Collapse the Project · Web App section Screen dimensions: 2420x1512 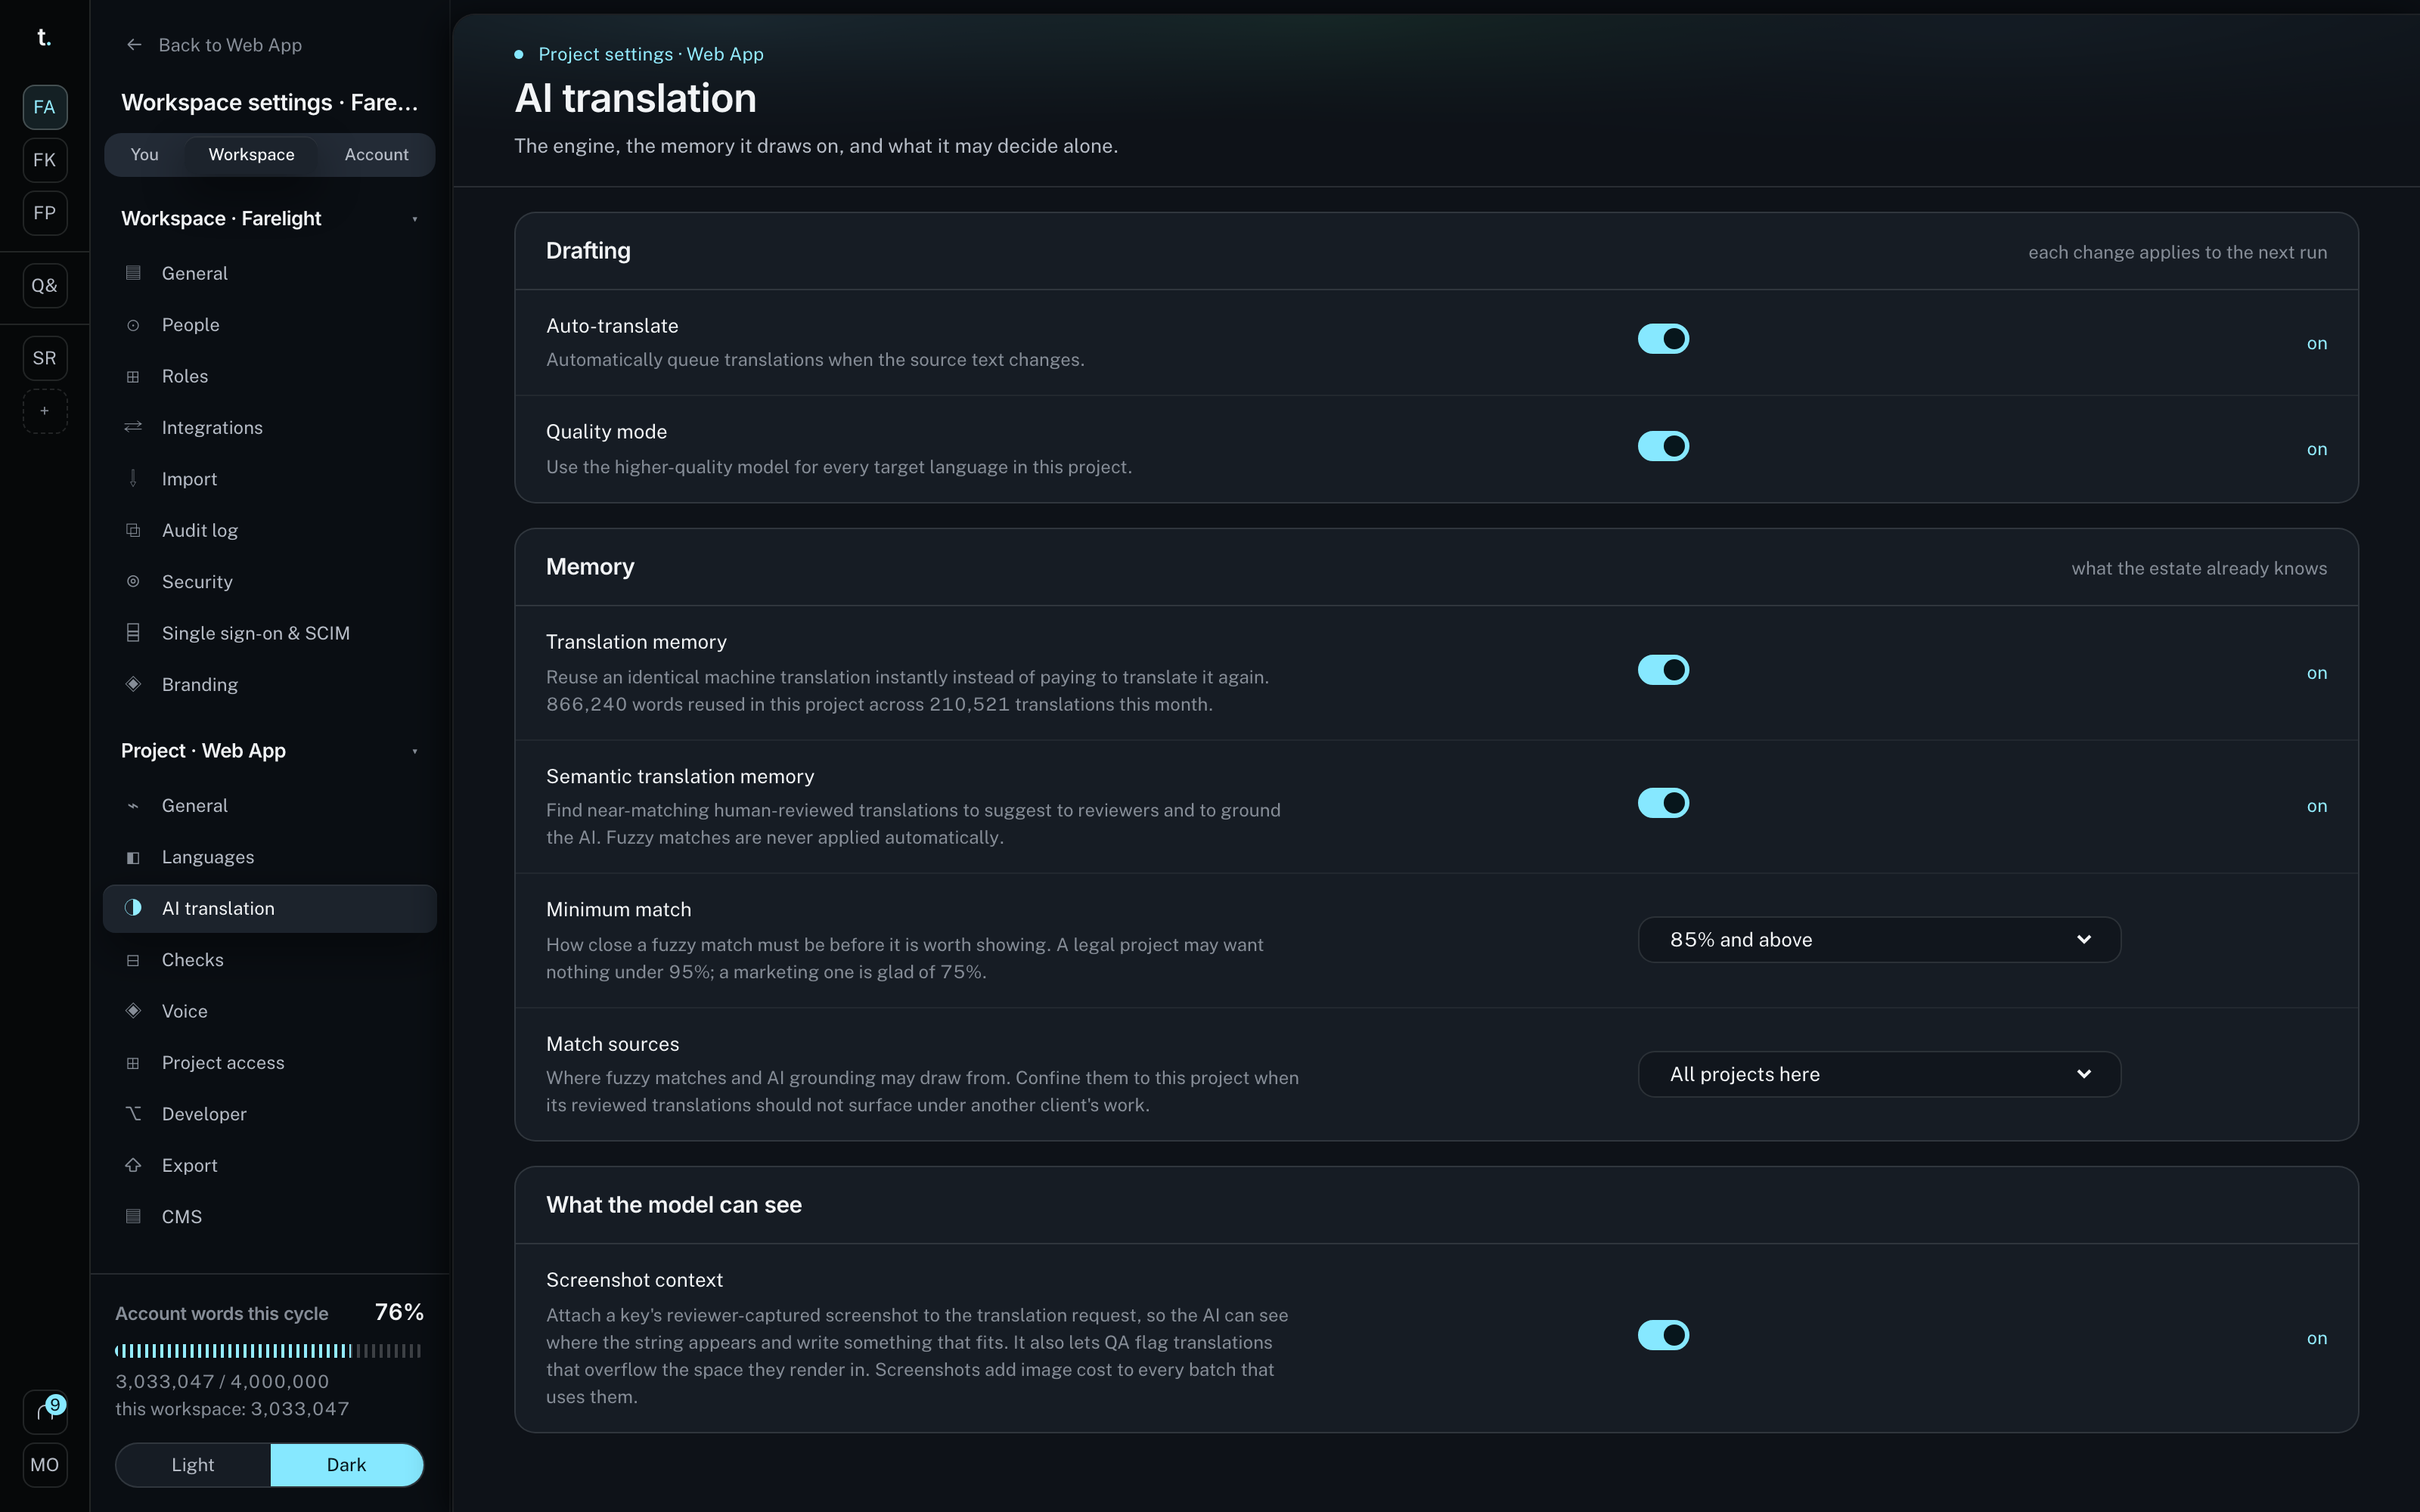(269, 751)
